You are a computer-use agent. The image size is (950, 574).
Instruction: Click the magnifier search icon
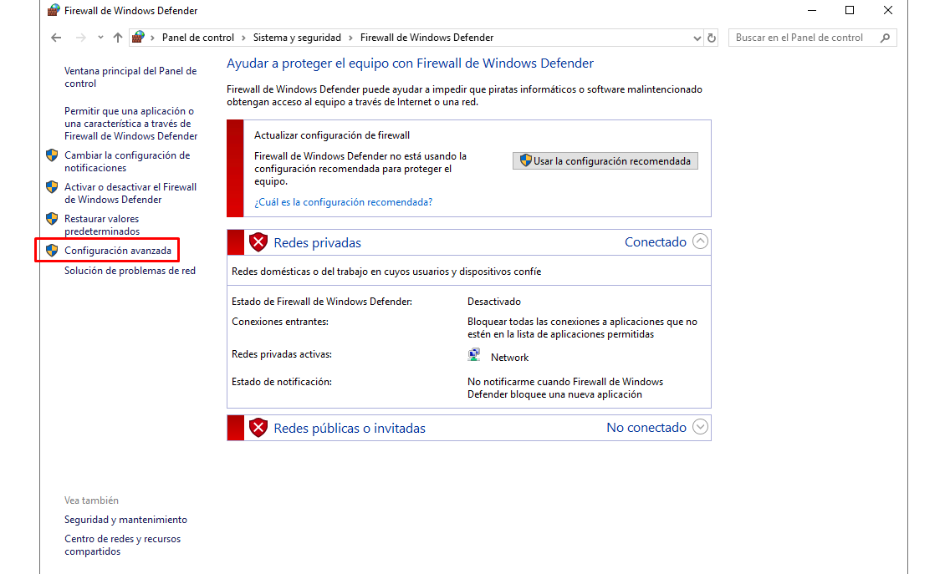coord(885,38)
